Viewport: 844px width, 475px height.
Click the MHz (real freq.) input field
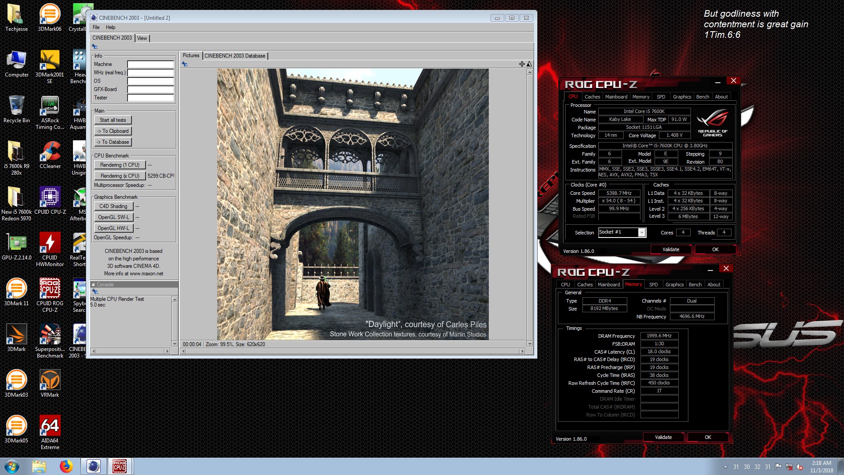(x=150, y=73)
